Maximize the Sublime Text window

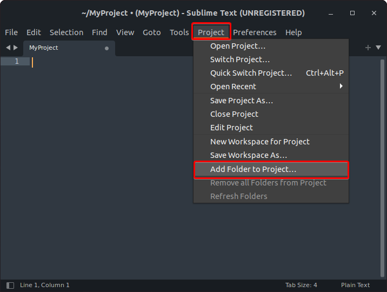[352, 13]
